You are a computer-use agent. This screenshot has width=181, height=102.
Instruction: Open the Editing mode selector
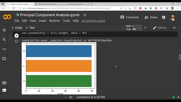tap(160, 28)
